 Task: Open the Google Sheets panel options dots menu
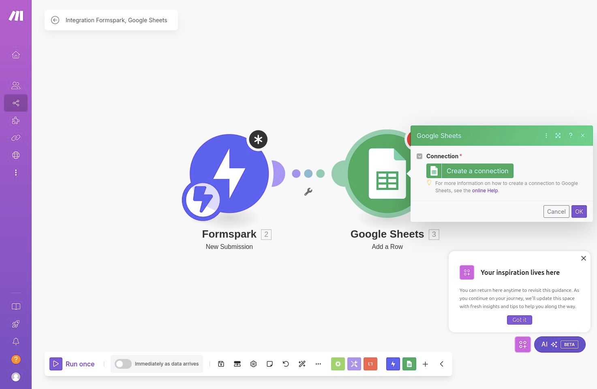tap(546, 136)
